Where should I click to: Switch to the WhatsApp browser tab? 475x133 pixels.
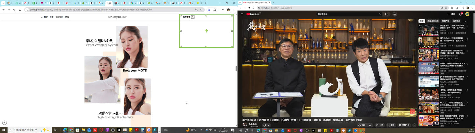(x=17, y=3)
